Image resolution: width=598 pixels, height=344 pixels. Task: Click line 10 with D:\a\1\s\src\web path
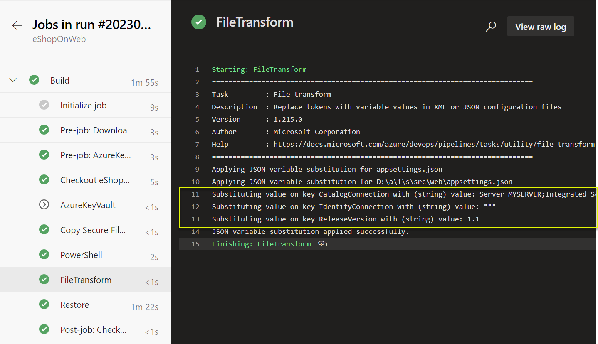[x=362, y=182]
